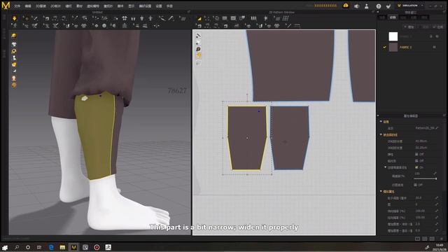The width and height of the screenshot is (448, 252).
Task: Select the white default fabric swatch
Action: [393, 36]
